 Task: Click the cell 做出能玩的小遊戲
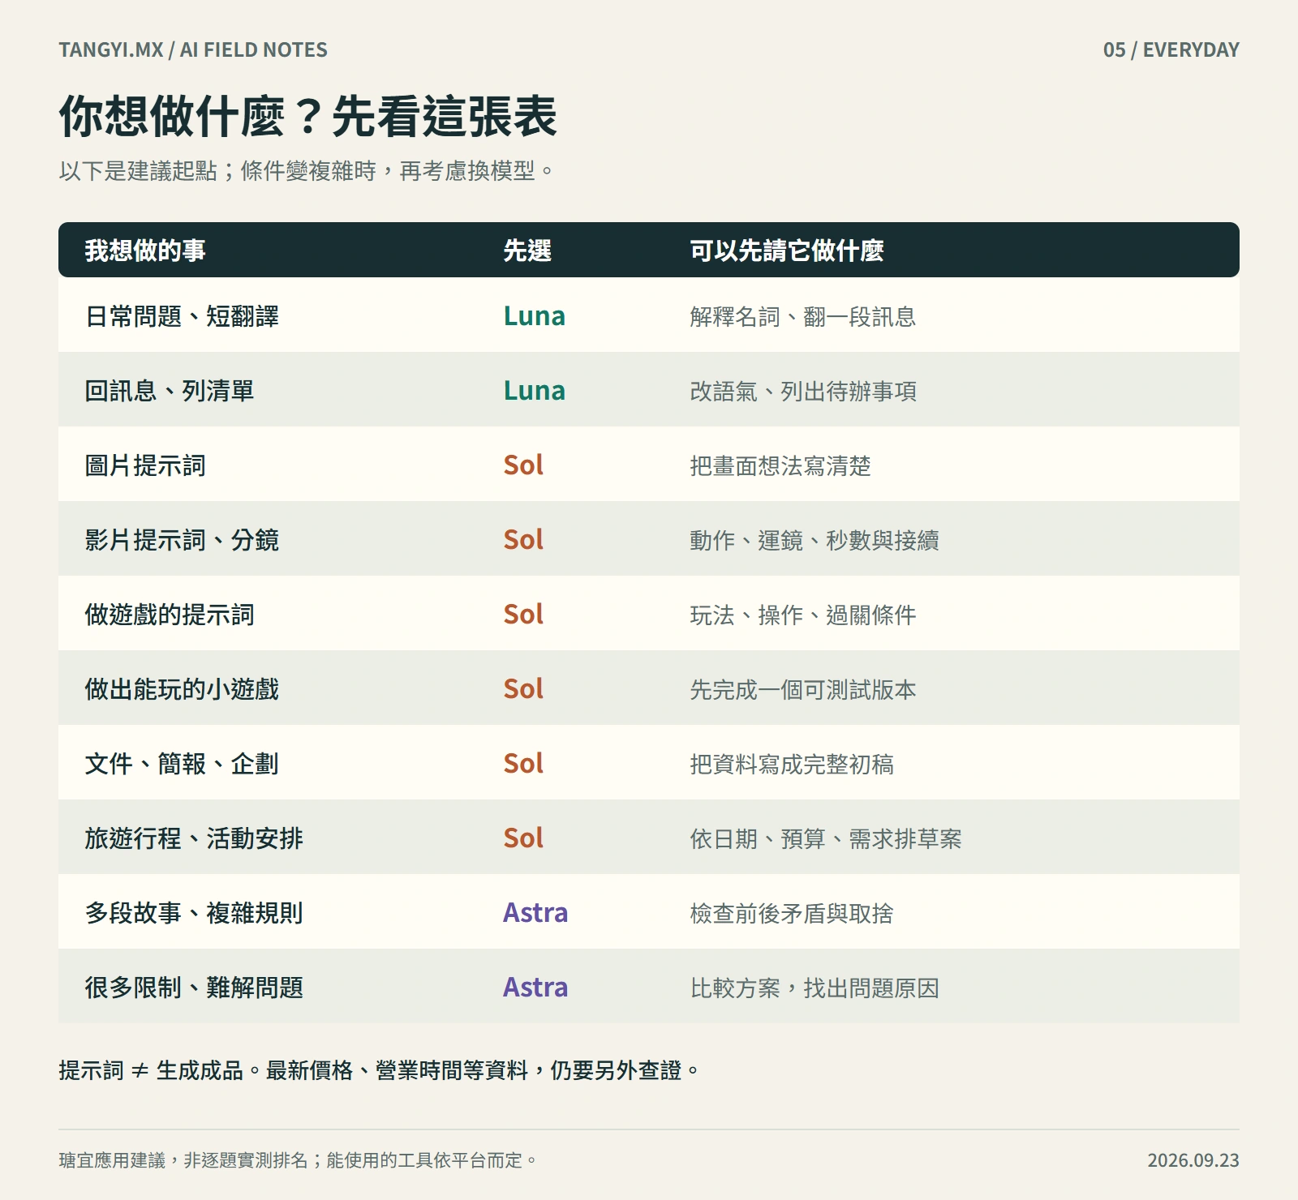pos(182,689)
